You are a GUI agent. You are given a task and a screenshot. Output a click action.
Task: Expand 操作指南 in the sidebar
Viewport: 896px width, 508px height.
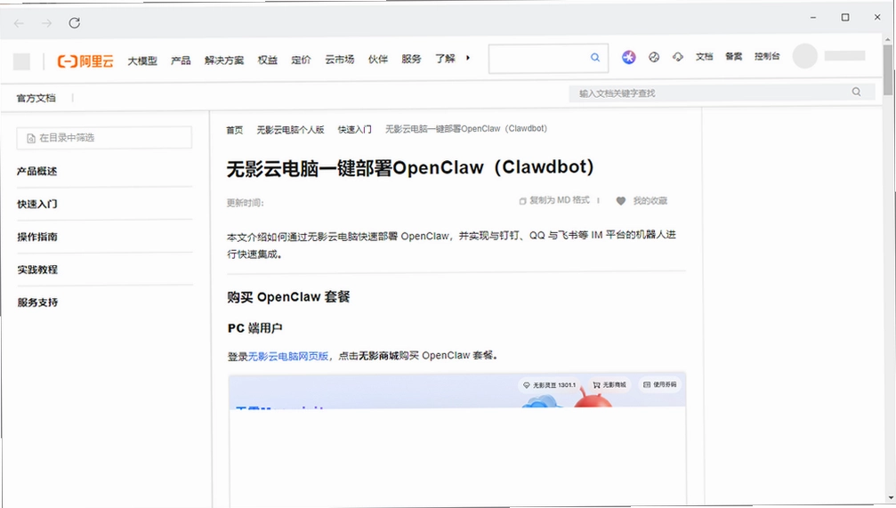(x=37, y=237)
